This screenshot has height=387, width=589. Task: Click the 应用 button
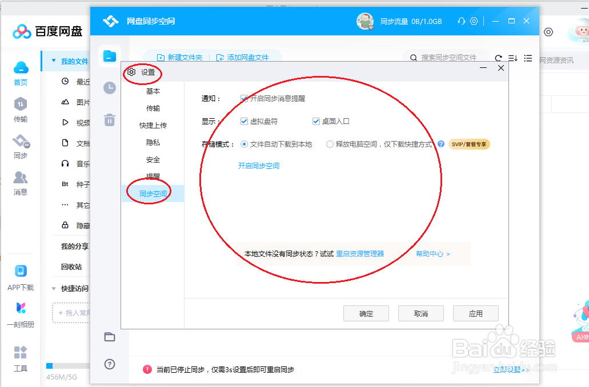pyautogui.click(x=475, y=313)
